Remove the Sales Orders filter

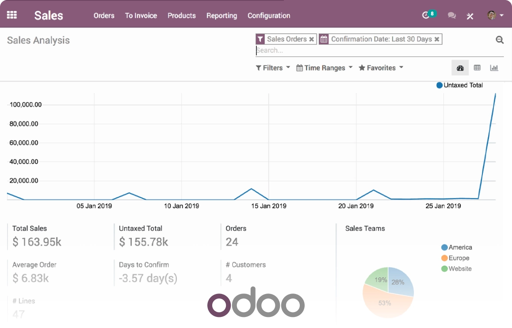coord(312,39)
